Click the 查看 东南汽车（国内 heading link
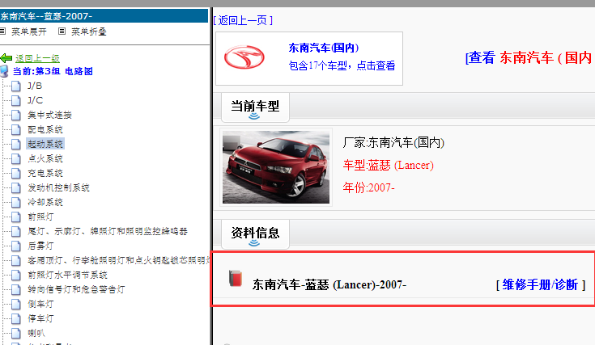 [529, 57]
